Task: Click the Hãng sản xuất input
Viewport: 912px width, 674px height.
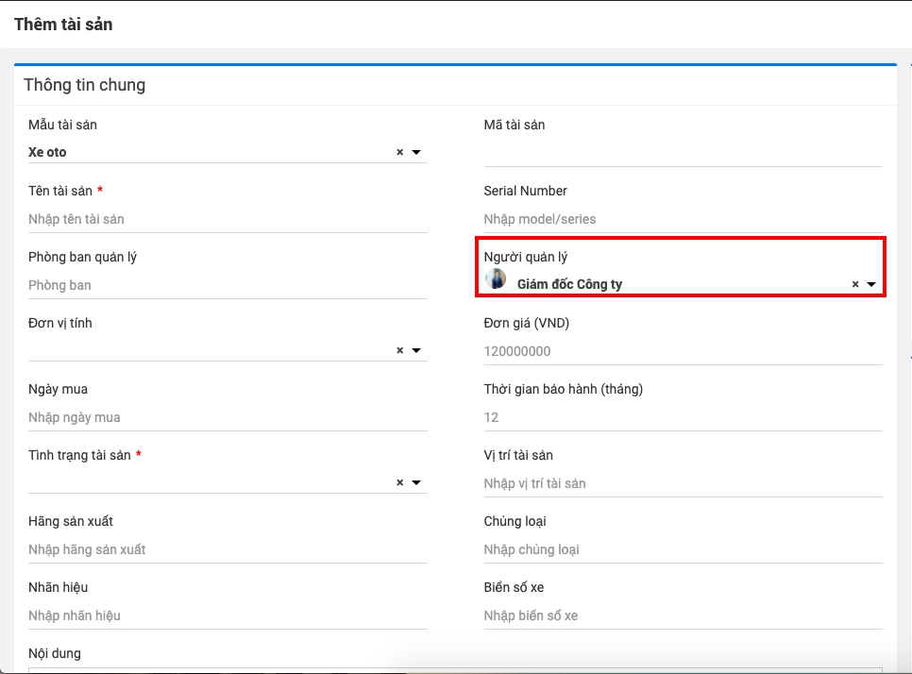Action: click(227, 549)
